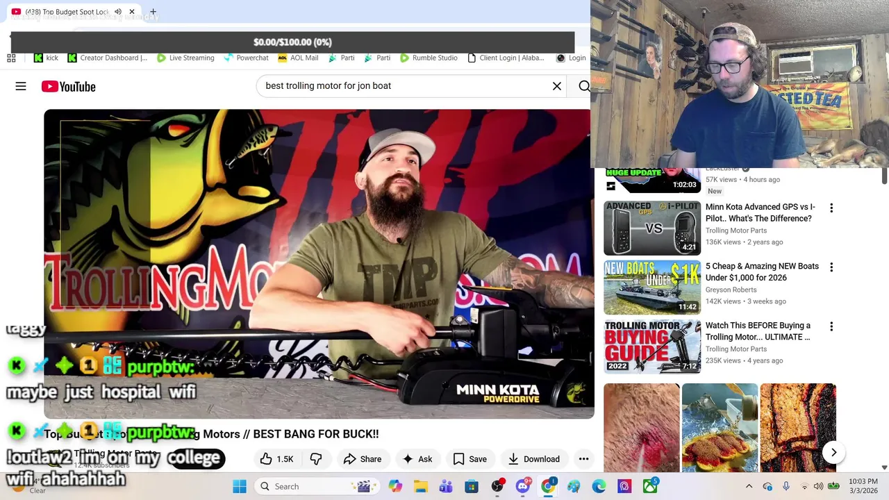Open 'Minn Kota Advanced GPS vs I-Pilot' title
Viewport: 889px width, 500px height.
tap(760, 212)
